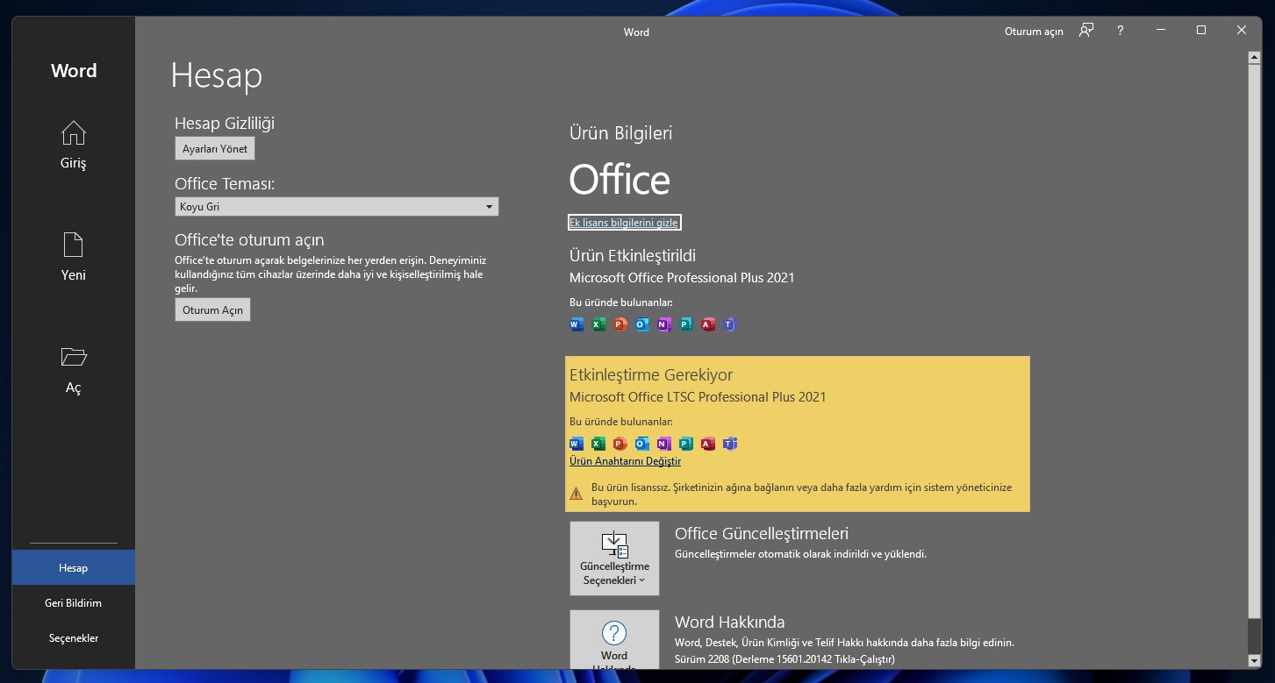Open the Word Hakkında button
1275x683 pixels.
point(614,640)
